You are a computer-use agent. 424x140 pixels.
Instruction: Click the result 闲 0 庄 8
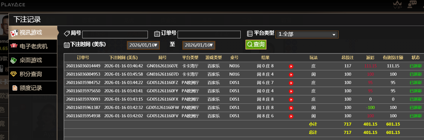pyautogui.click(x=265, y=66)
